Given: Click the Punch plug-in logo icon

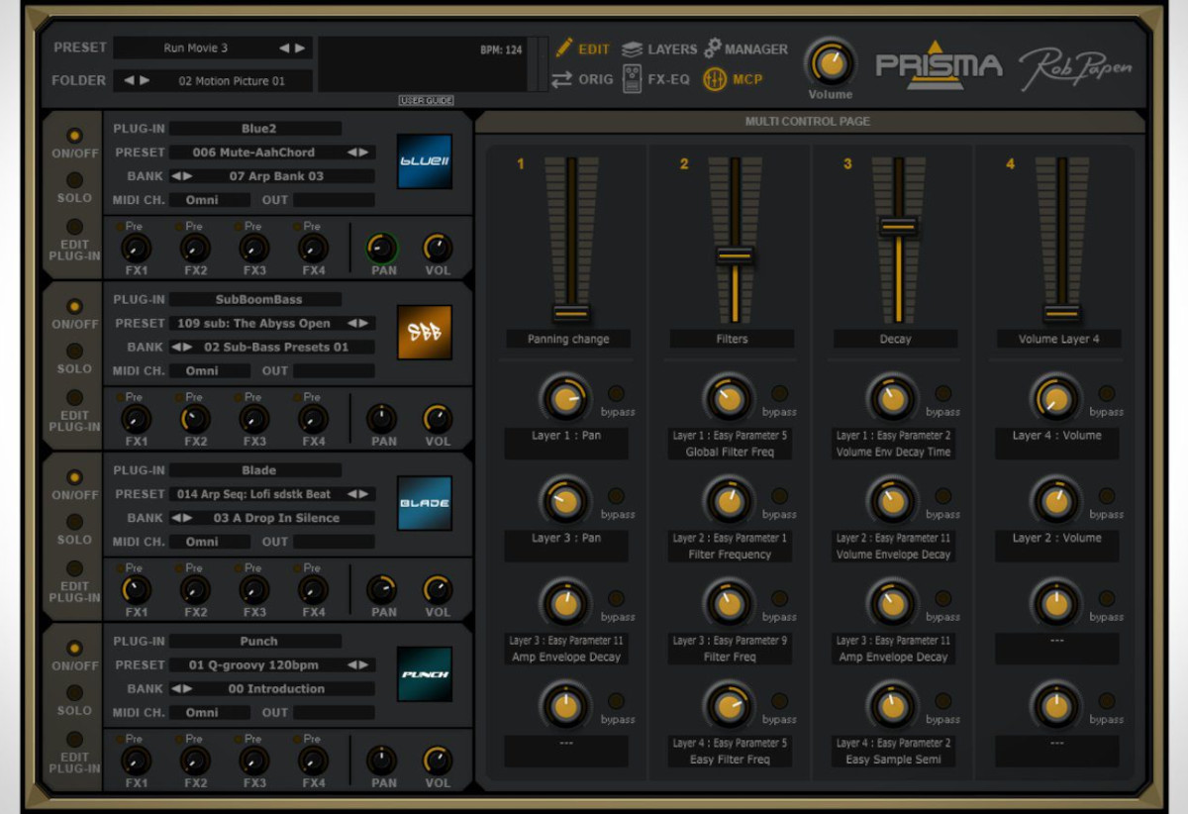Looking at the screenshot, I should (424, 674).
